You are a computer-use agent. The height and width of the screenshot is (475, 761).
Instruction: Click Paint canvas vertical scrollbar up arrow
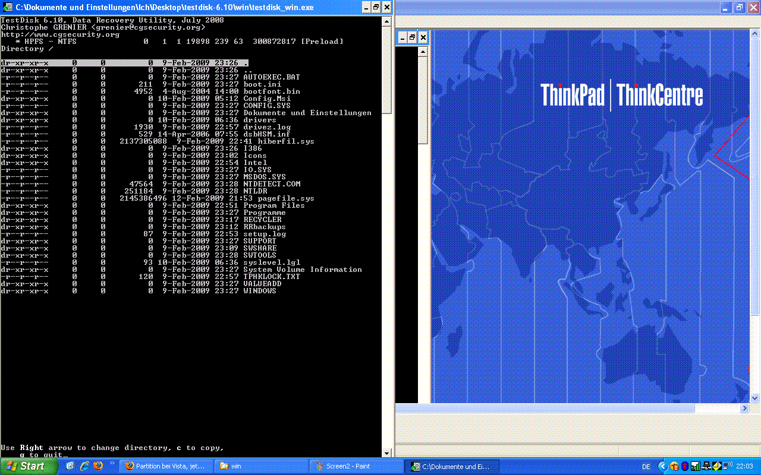[755, 33]
